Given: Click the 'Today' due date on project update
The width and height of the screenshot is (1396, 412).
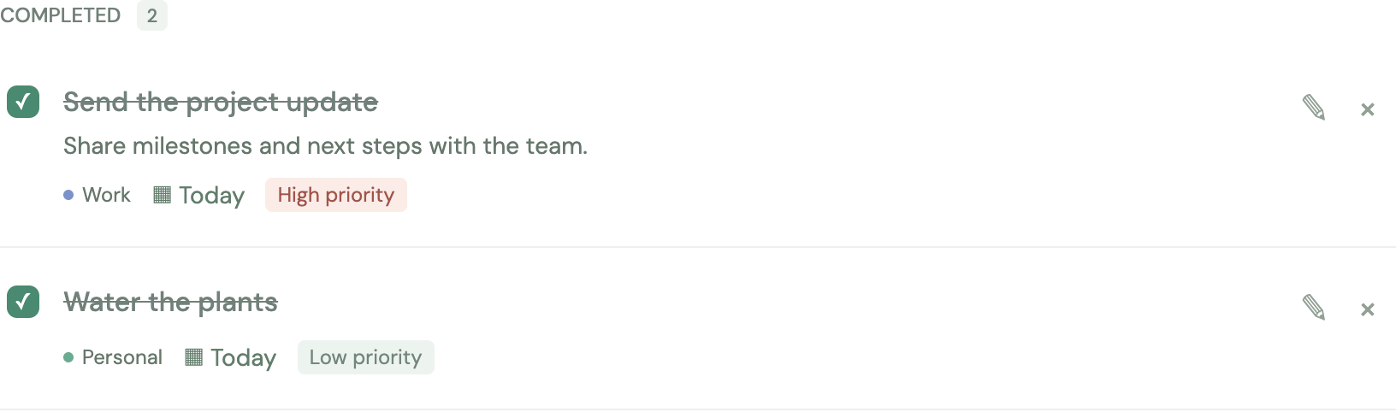Looking at the screenshot, I should [211, 196].
